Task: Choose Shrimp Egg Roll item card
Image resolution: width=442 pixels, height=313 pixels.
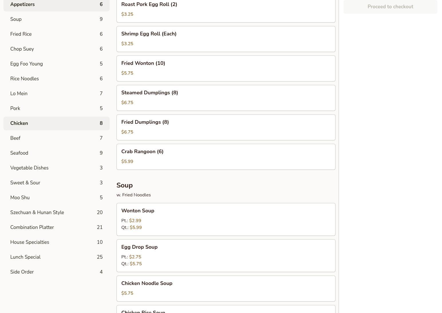Action: point(226,39)
